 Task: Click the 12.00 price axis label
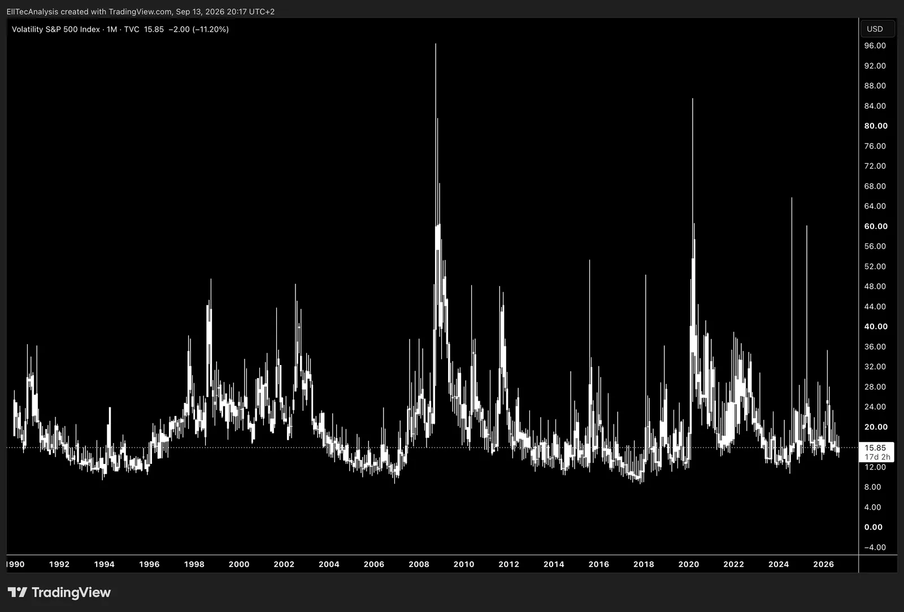pos(875,467)
